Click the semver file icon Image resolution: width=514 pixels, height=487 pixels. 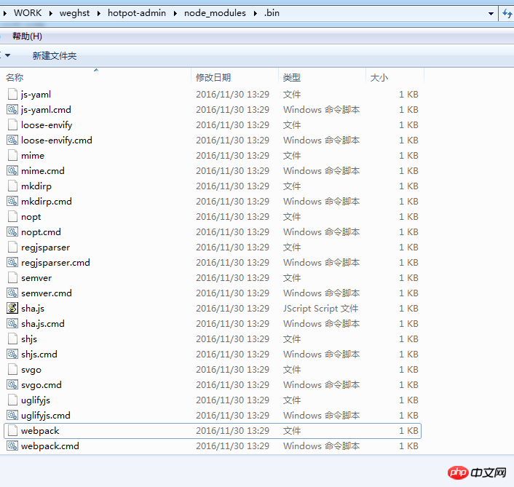click(x=12, y=277)
